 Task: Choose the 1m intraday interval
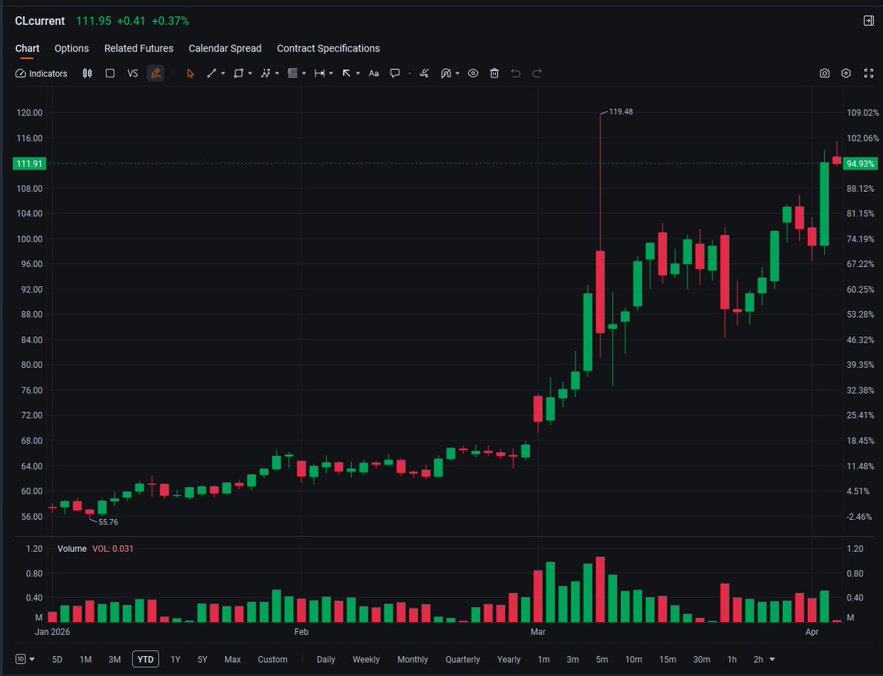point(544,659)
